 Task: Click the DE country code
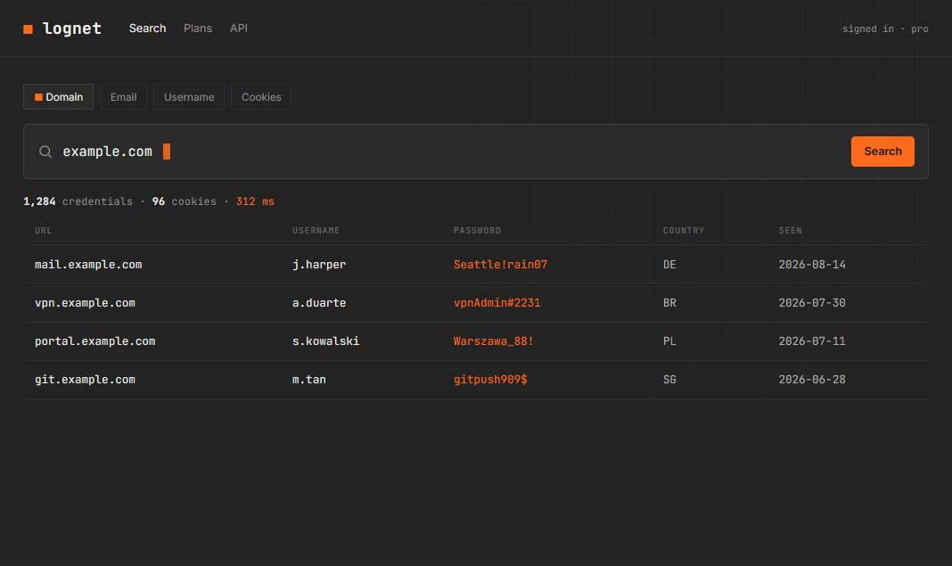point(669,265)
